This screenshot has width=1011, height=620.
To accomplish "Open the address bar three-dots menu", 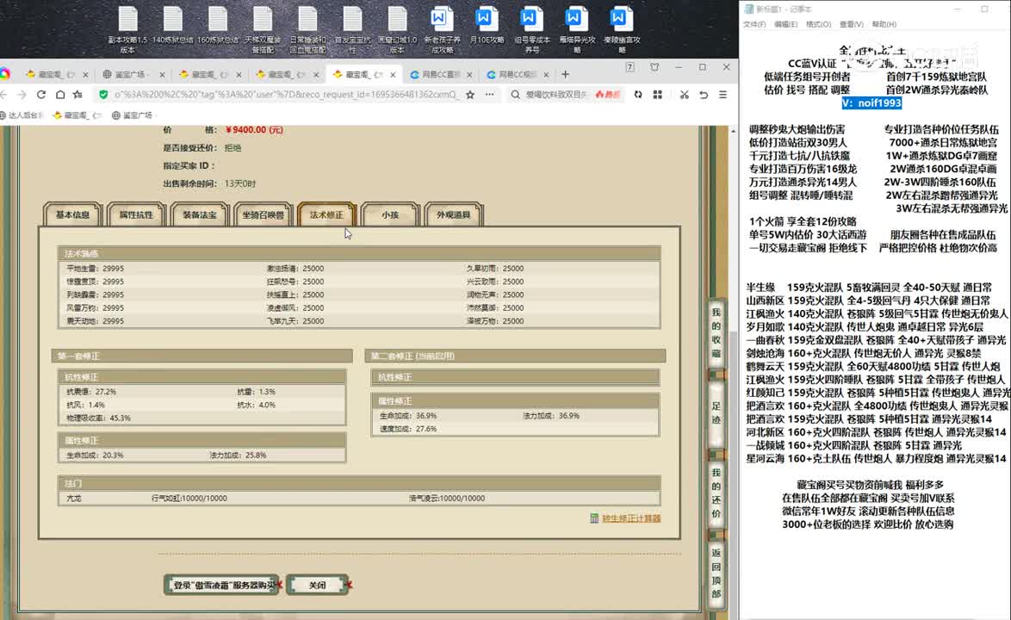I will 490,95.
